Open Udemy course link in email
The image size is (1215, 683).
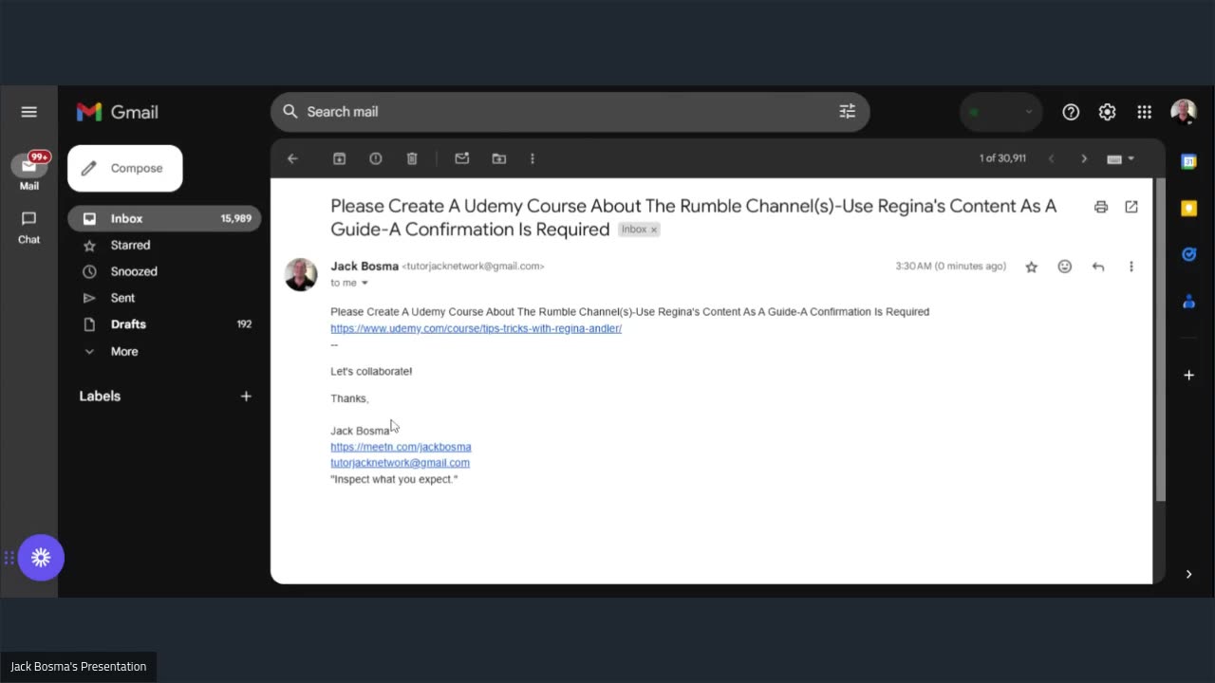[476, 328]
